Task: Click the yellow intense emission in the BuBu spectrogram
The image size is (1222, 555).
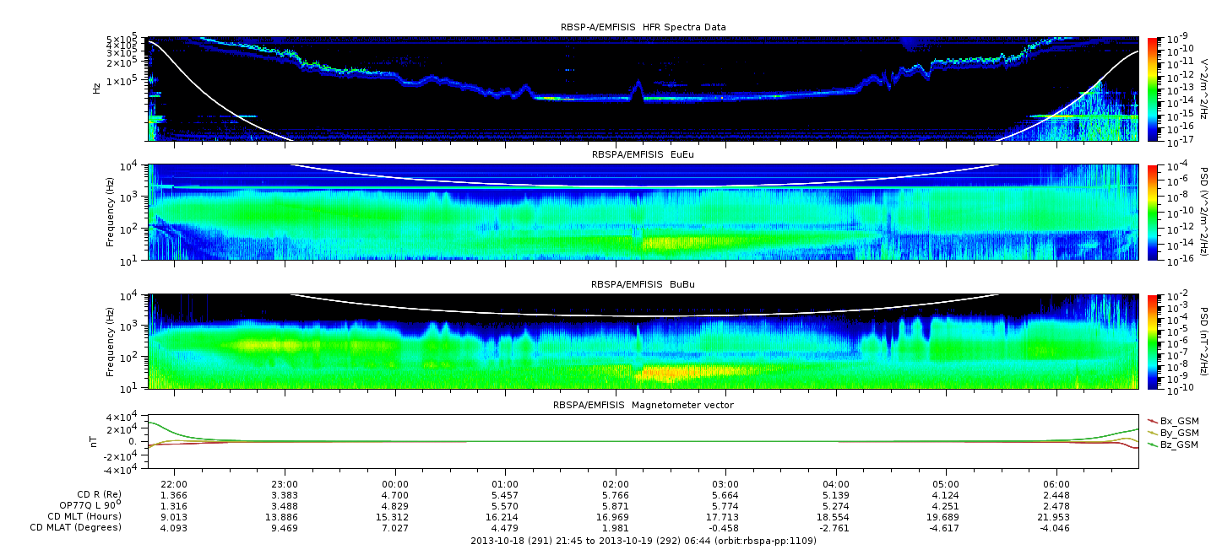Action: pos(676,372)
